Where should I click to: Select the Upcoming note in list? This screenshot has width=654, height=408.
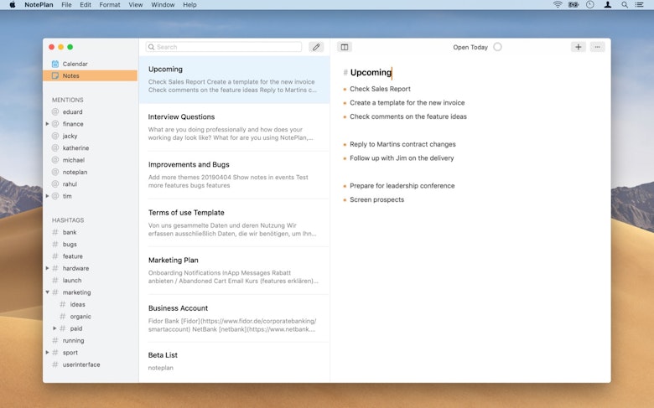[235, 80]
